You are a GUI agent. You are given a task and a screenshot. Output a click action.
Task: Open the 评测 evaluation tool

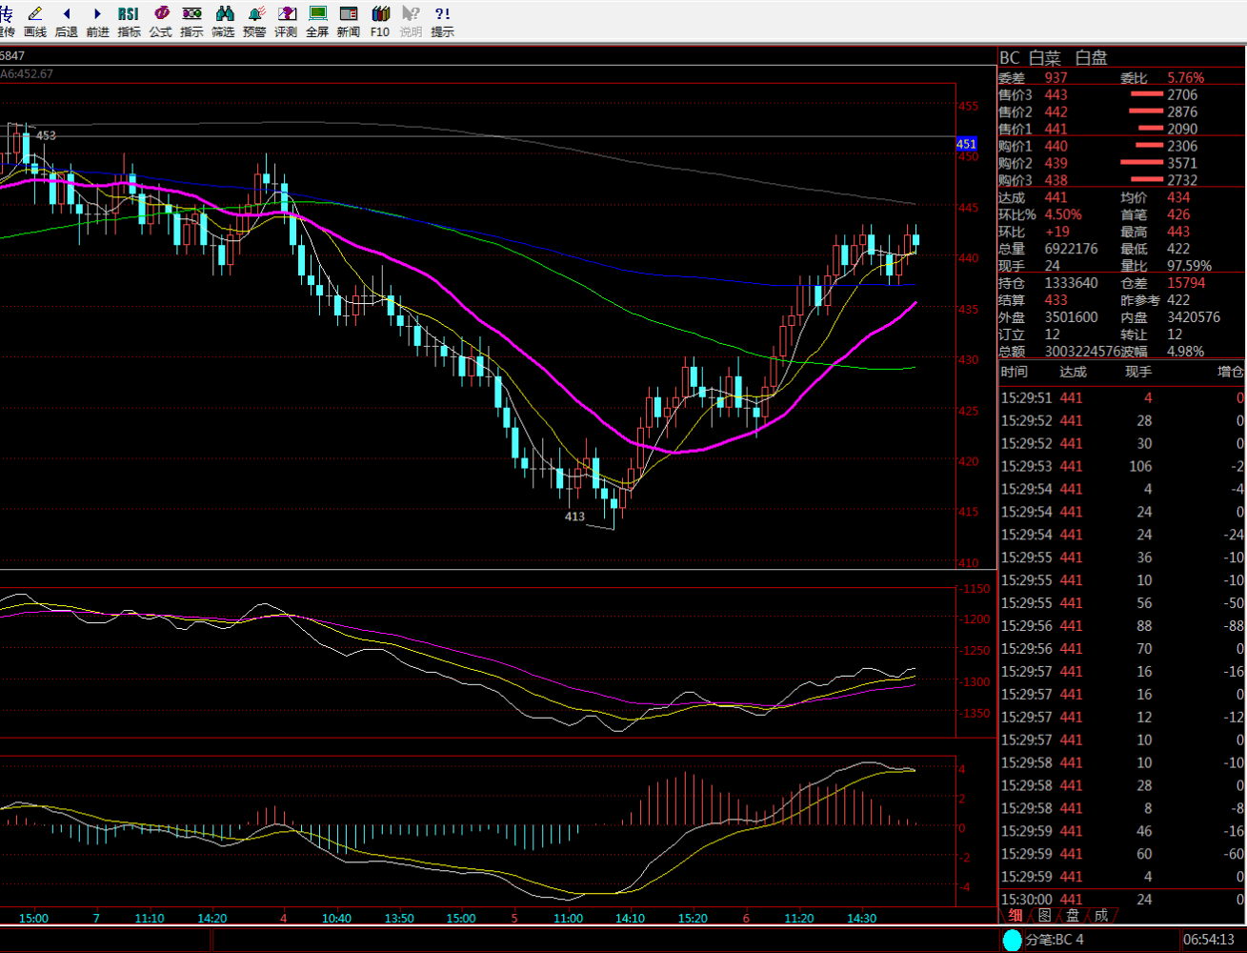[x=286, y=21]
